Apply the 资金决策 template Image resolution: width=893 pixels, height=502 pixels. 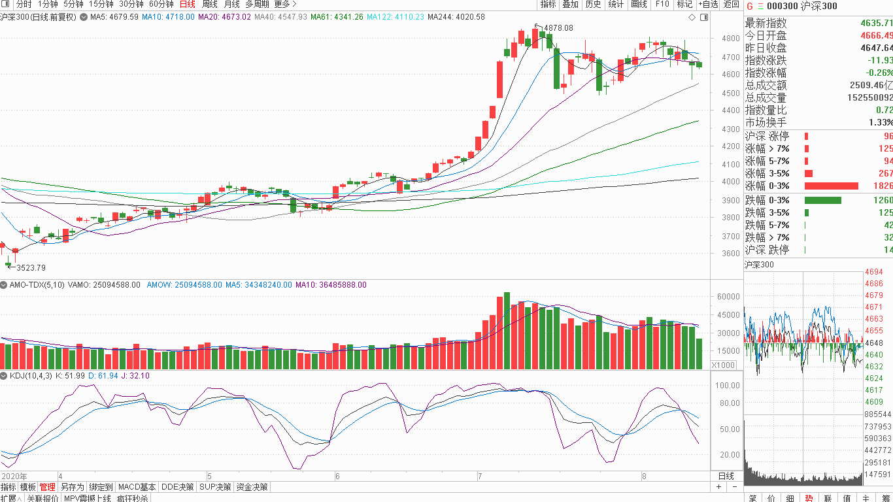(x=252, y=487)
